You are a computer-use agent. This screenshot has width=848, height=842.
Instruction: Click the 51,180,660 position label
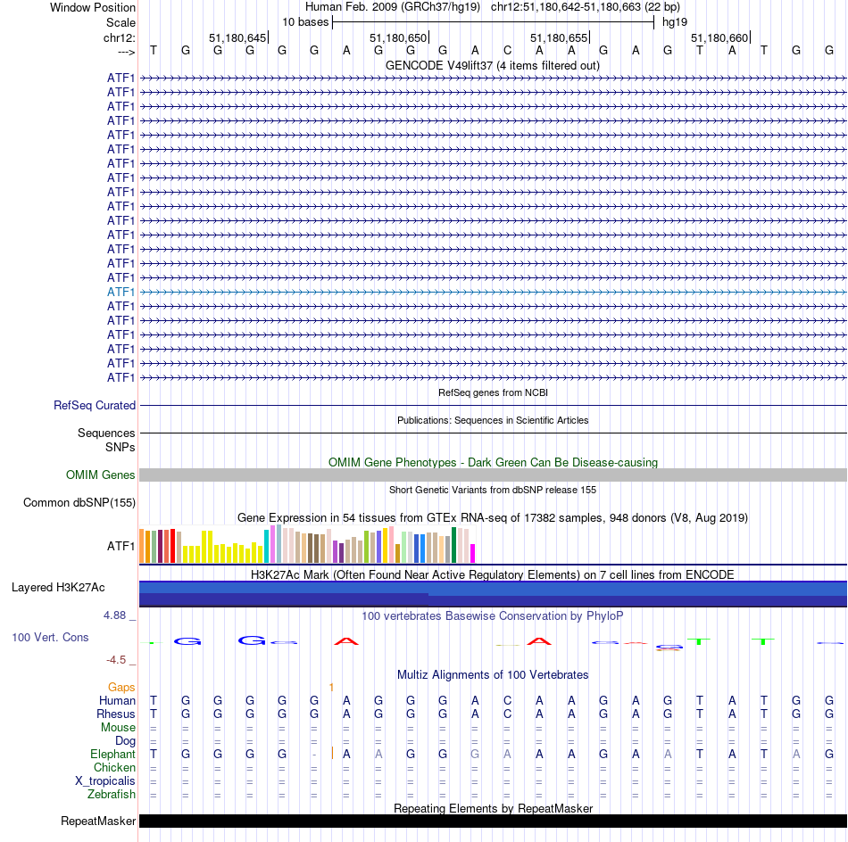(x=719, y=37)
